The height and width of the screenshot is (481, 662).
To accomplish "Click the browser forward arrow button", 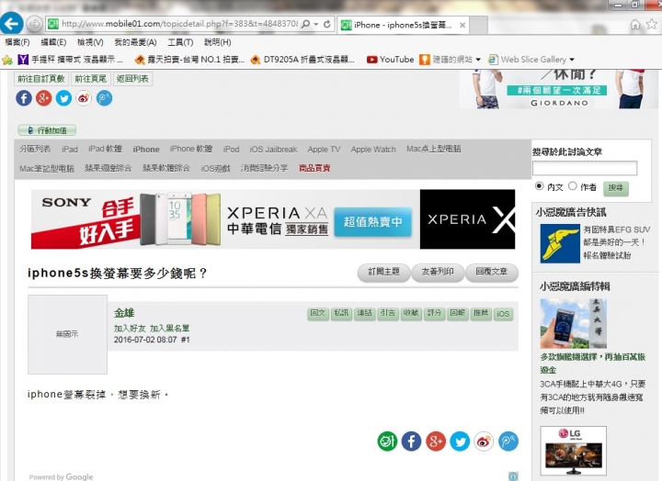I will 34,24.
